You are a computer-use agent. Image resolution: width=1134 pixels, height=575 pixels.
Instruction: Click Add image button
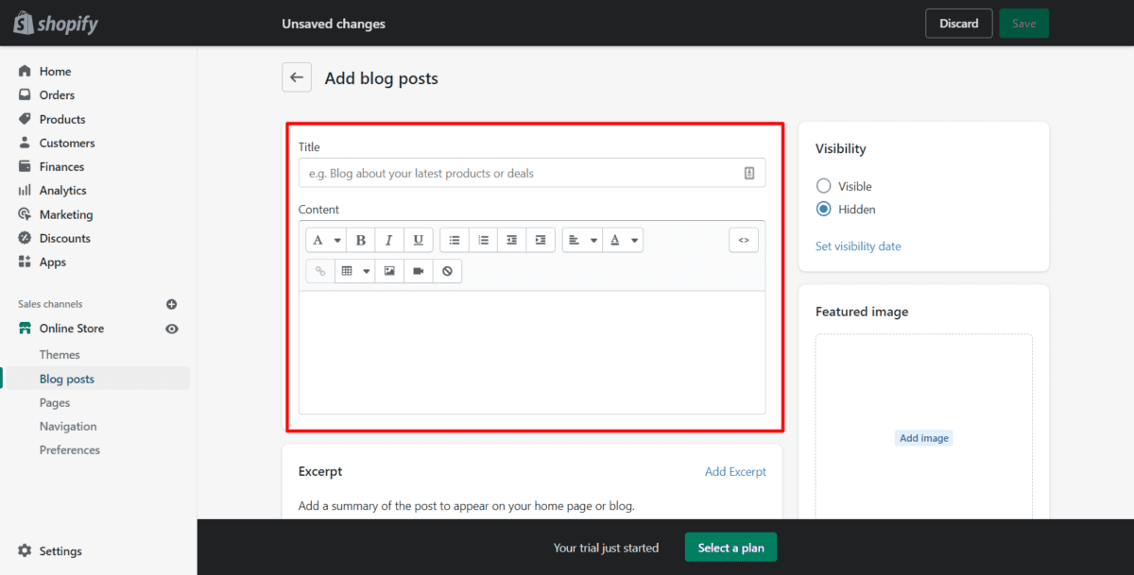924,438
